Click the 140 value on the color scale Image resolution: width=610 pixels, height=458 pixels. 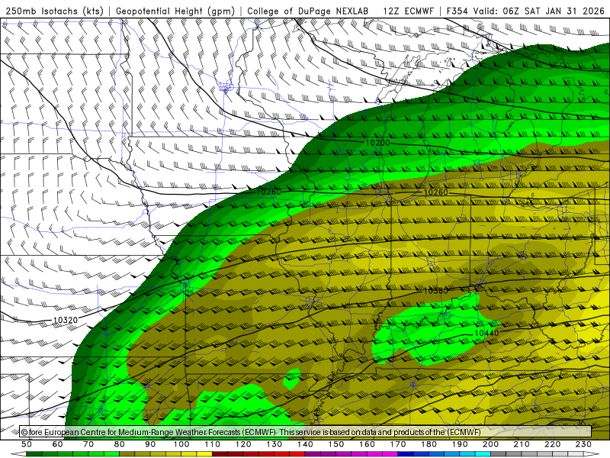(306, 444)
